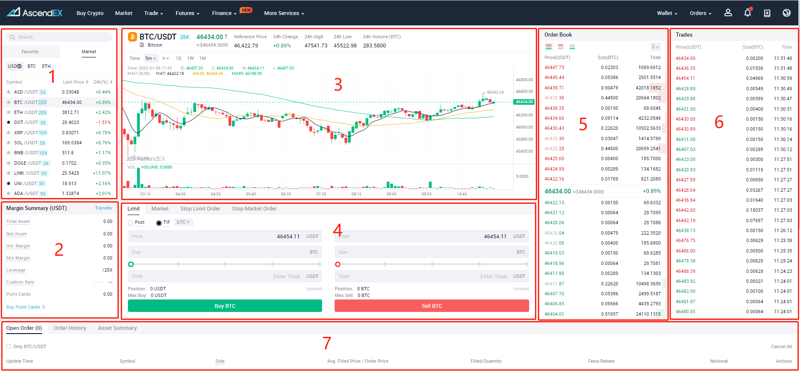
Task: Click the sell Price input field
Action: pos(432,236)
